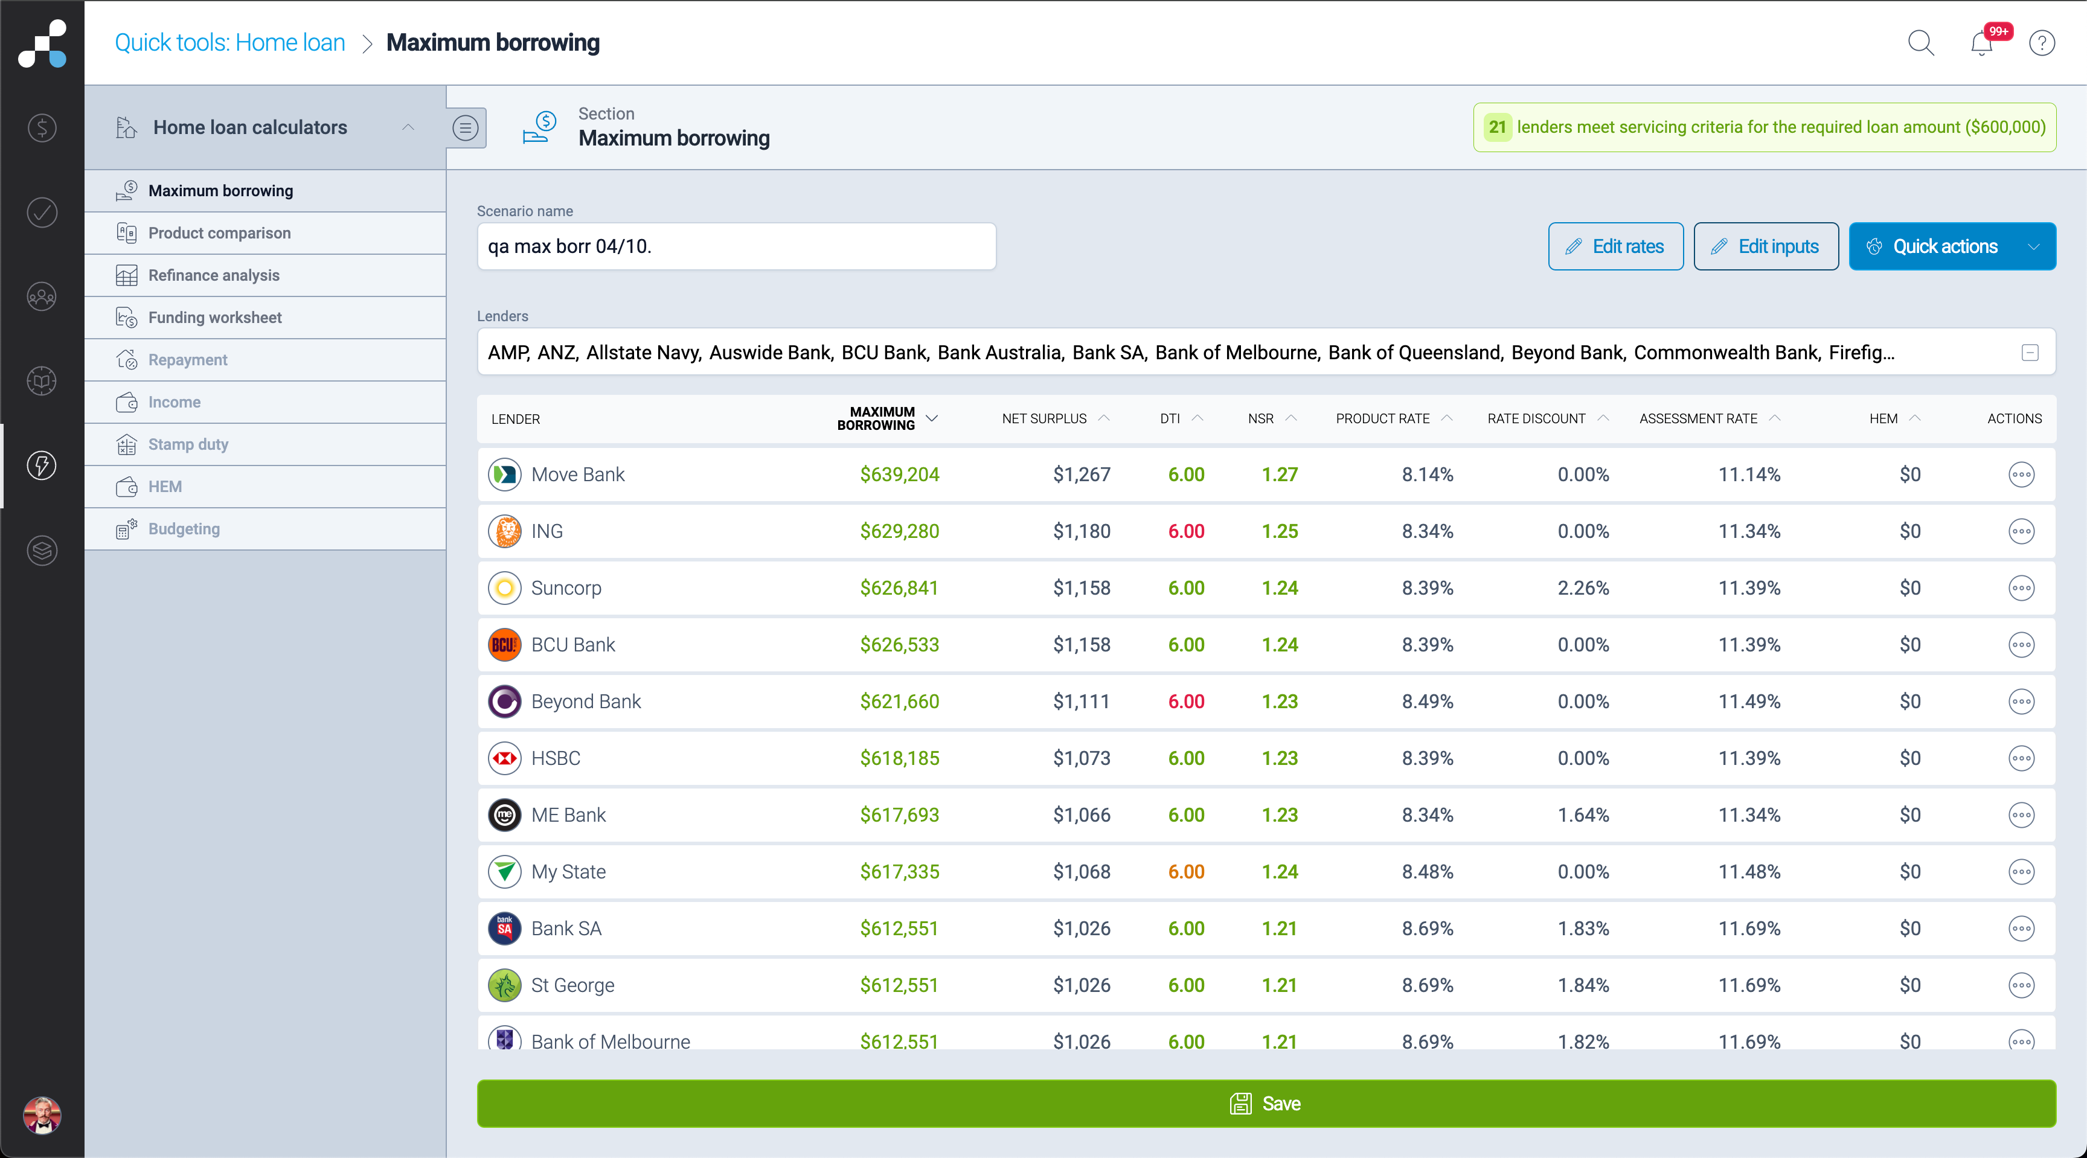This screenshot has height=1158, width=2087.
Task: Open actions menu for ING
Action: tap(2021, 531)
